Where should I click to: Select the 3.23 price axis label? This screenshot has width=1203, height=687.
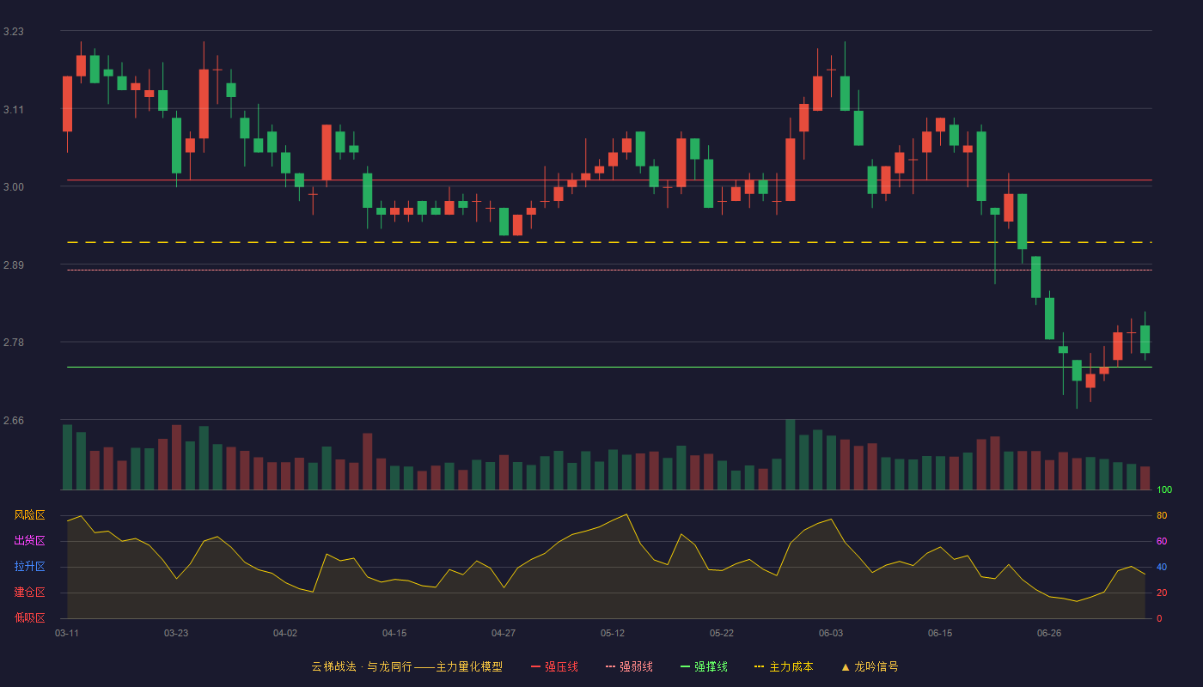click(x=14, y=32)
